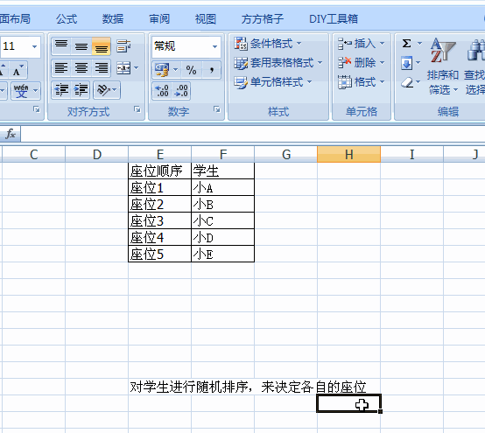The image size is (485, 433).
Task: Switch to the 数据 tab
Action: tap(113, 19)
